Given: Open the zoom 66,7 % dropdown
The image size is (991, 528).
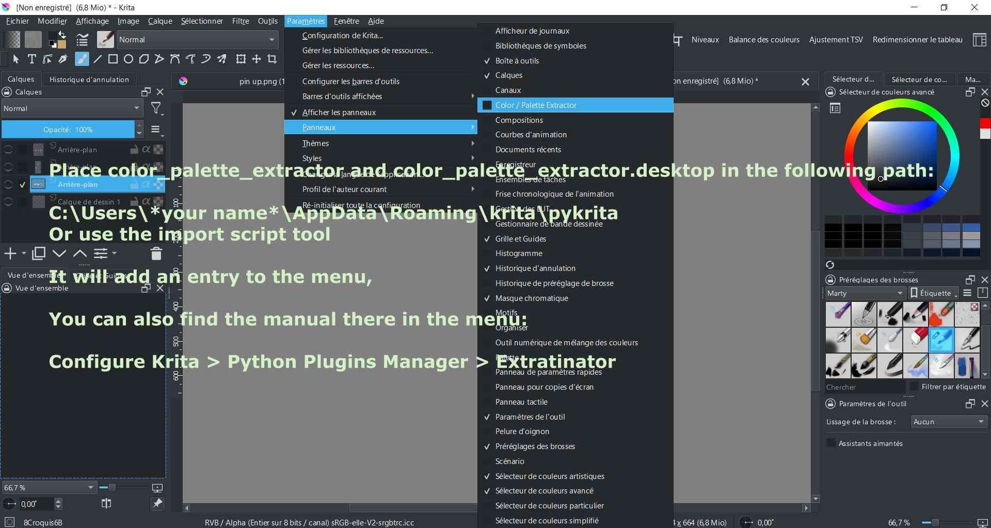Looking at the screenshot, I should [49, 487].
